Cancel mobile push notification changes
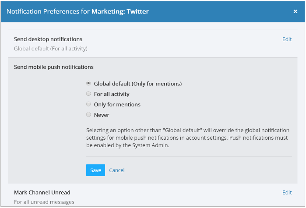Screen dimensions: 306x208 click(117, 170)
